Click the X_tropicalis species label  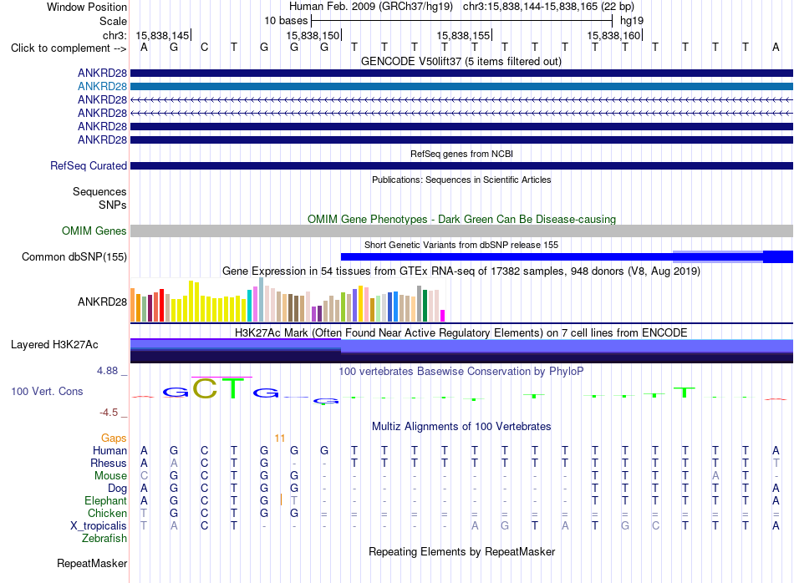click(99, 526)
